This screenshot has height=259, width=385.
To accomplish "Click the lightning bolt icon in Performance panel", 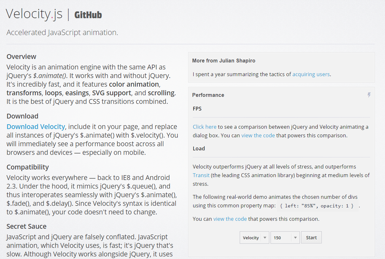I will click(369, 95).
